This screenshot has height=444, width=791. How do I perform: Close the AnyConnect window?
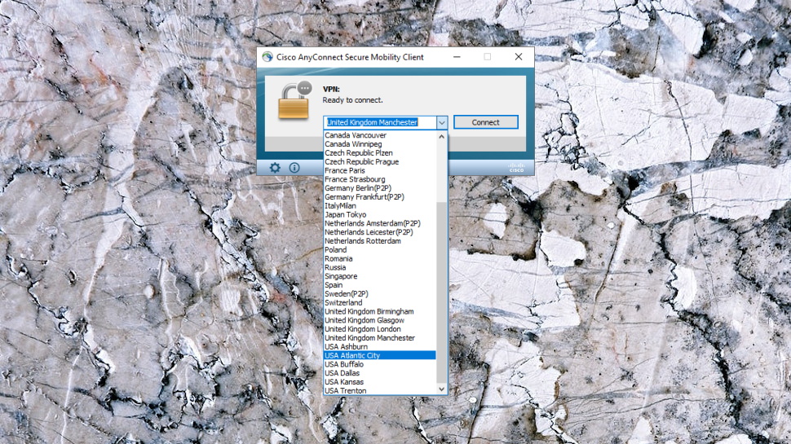pyautogui.click(x=519, y=57)
